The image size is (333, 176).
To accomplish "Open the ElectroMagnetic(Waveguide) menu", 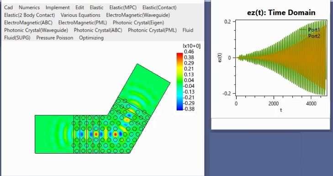I will click(138, 15).
